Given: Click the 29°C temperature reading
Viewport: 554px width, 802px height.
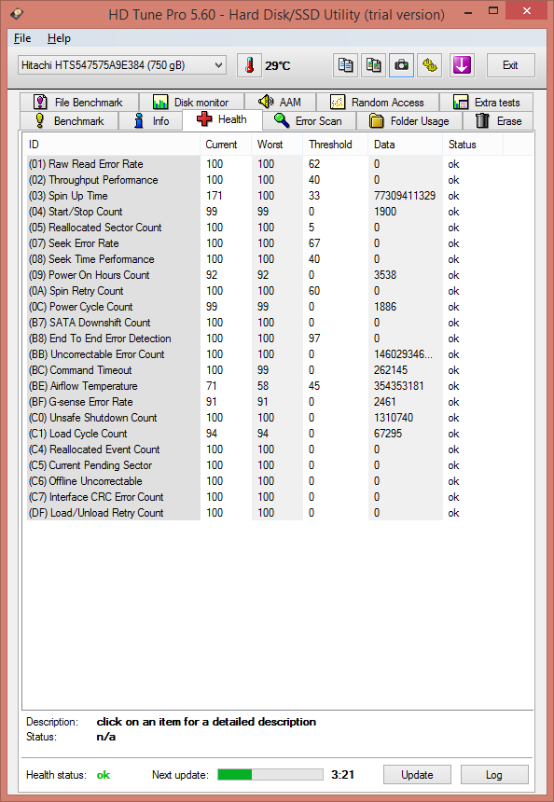Looking at the screenshot, I should (278, 66).
